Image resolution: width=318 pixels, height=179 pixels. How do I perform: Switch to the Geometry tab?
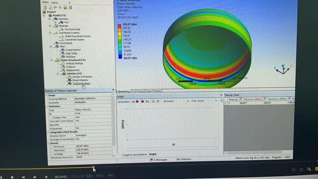coord(123,92)
